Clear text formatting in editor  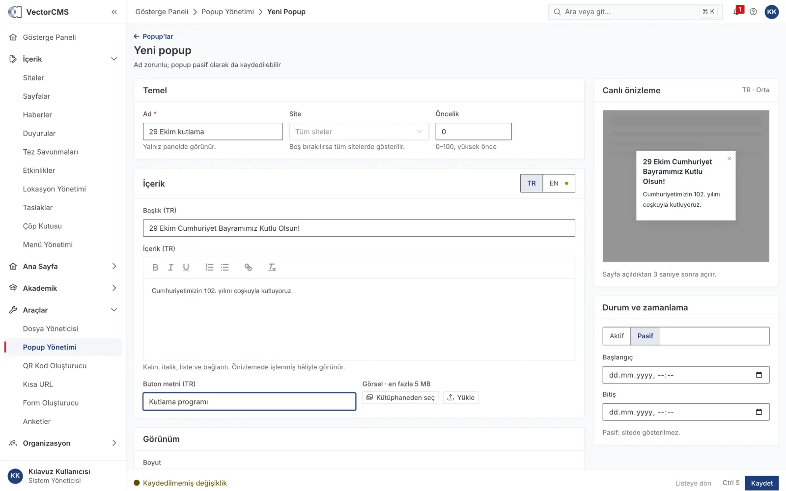tap(272, 268)
